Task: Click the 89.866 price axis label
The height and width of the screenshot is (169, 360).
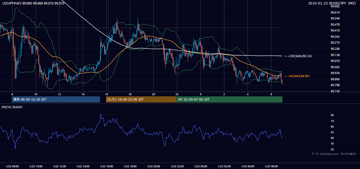Action: [335, 79]
